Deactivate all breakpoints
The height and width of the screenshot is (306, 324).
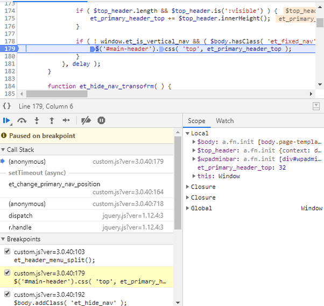pos(86,120)
